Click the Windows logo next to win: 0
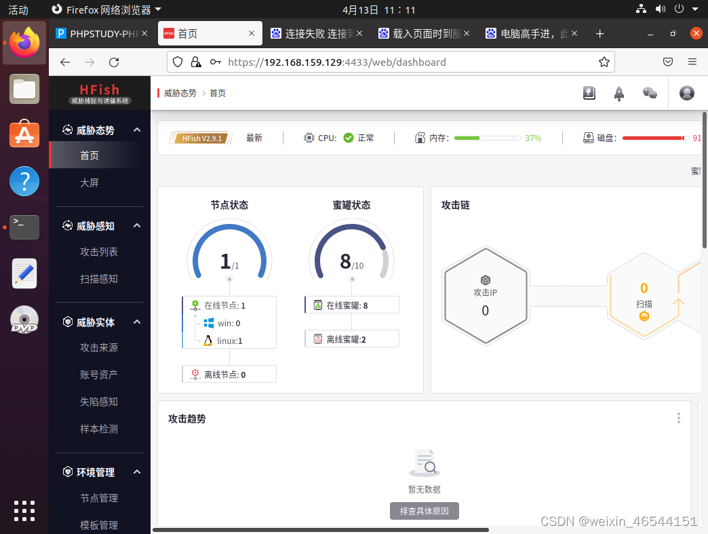This screenshot has height=534, width=708. pyautogui.click(x=209, y=323)
